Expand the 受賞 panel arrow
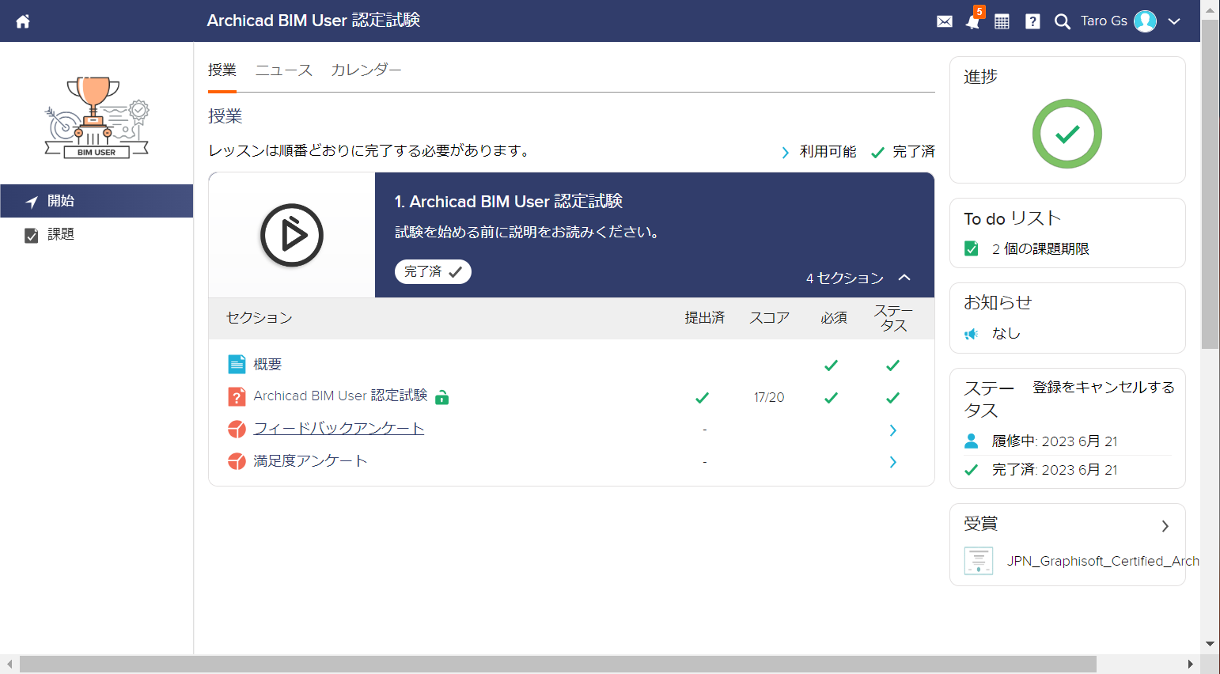Image resolution: width=1220 pixels, height=674 pixels. [x=1165, y=526]
